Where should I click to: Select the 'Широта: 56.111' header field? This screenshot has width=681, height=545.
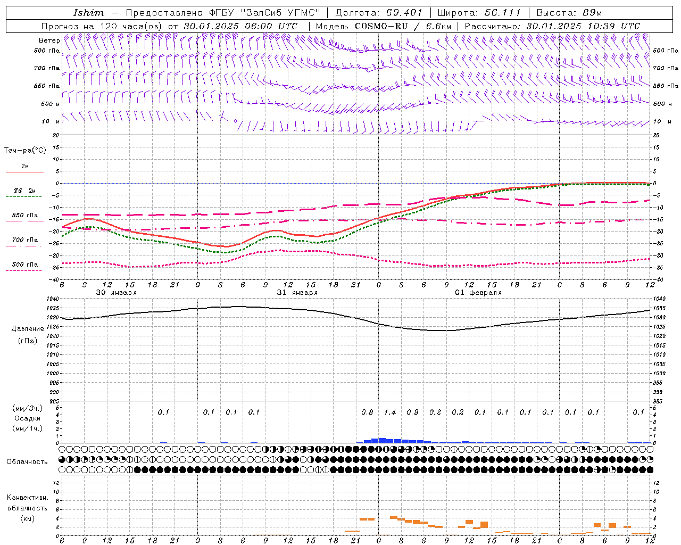[479, 13]
